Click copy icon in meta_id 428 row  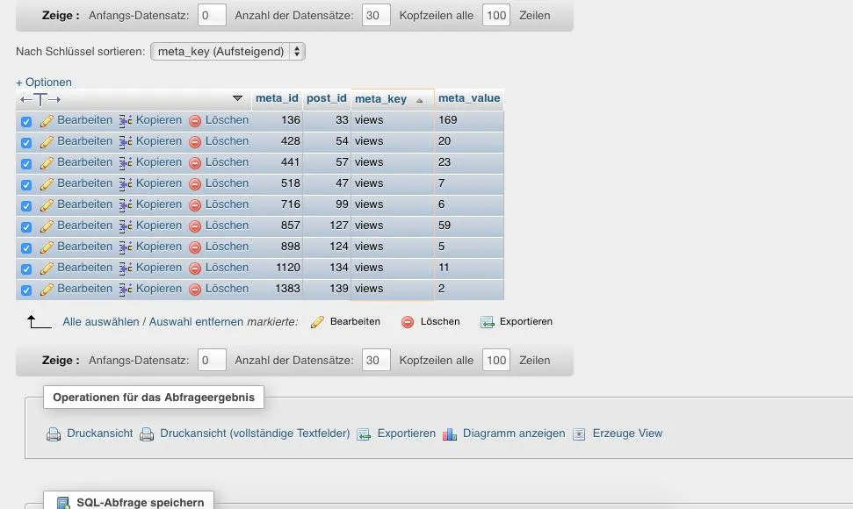pyautogui.click(x=126, y=142)
